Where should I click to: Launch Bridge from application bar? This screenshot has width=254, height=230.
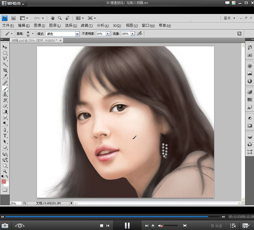[13, 18]
